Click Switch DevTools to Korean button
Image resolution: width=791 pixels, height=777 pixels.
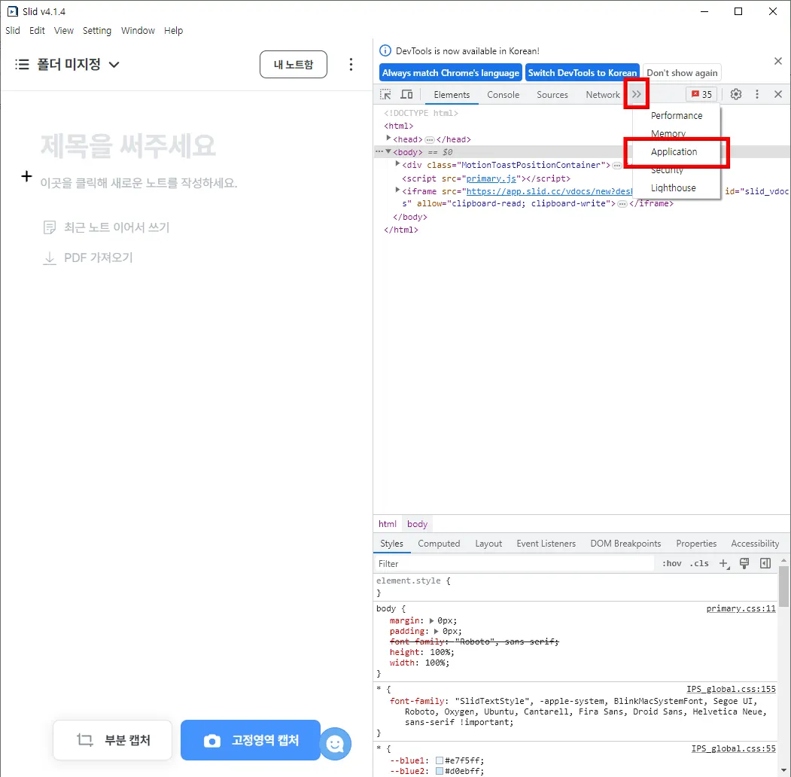[583, 73]
